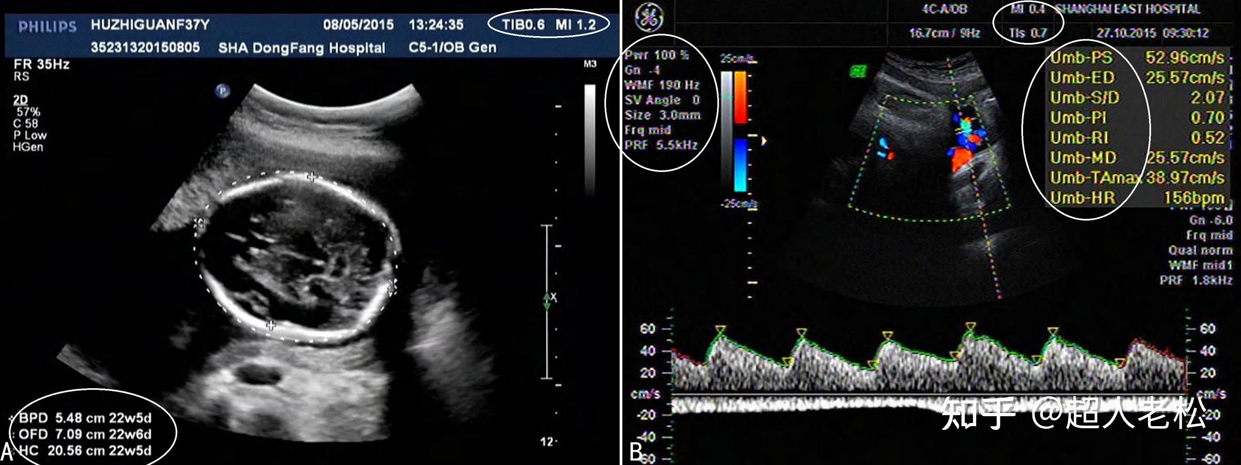1241x465 pixels.
Task: Click the Umb-MD velocity row
Action: (1137, 157)
